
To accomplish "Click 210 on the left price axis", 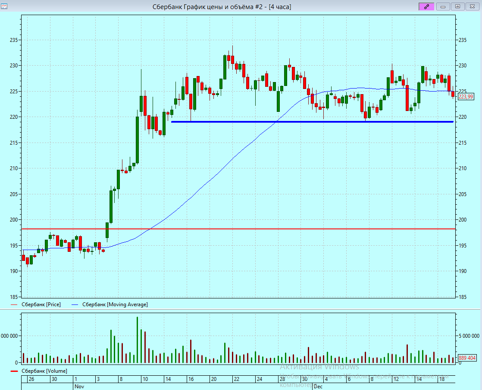I will pos(13,168).
